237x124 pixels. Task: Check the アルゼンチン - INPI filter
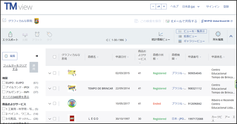click(x=4, y=92)
